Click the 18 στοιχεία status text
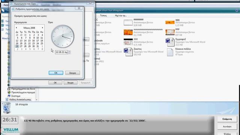The image size is (240, 135). pyautogui.click(x=22, y=104)
